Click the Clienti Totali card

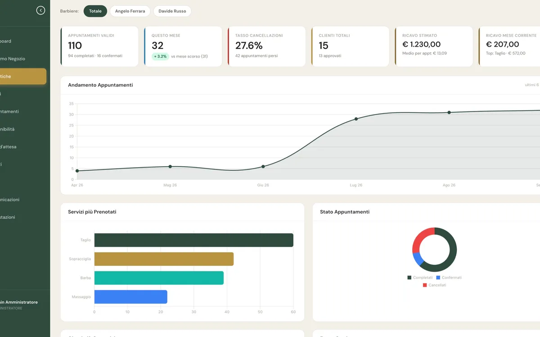click(x=350, y=46)
